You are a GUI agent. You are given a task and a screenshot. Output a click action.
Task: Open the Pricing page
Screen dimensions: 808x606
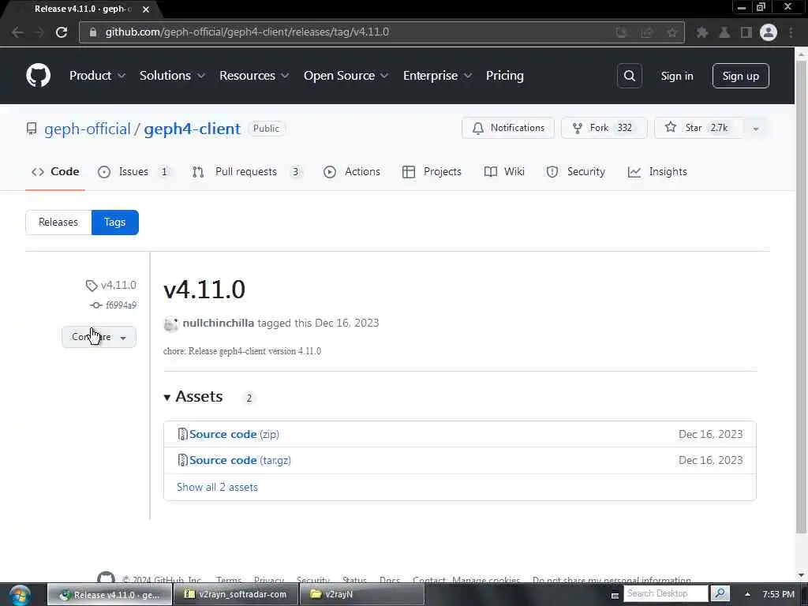(x=504, y=76)
